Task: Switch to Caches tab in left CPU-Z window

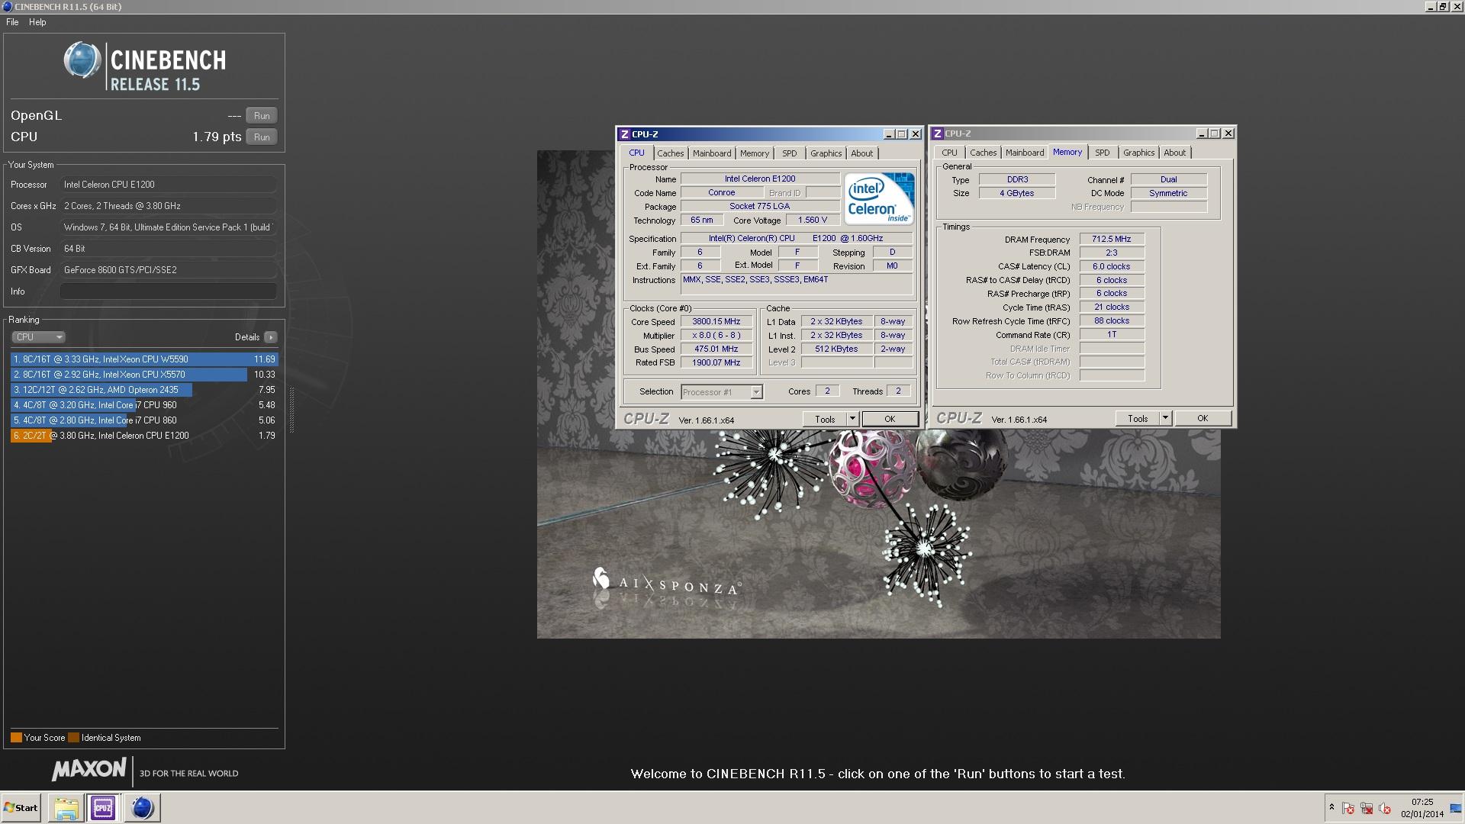Action: point(671,153)
